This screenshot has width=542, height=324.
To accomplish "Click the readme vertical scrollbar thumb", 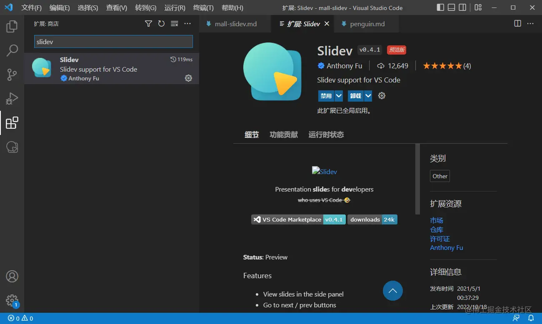I will (418, 179).
